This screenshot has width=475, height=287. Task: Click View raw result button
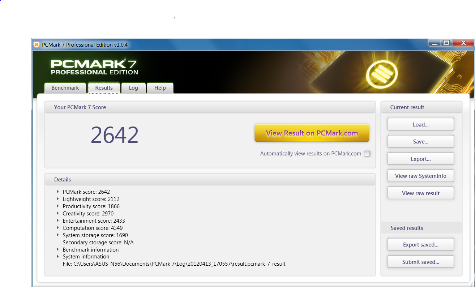[421, 193]
